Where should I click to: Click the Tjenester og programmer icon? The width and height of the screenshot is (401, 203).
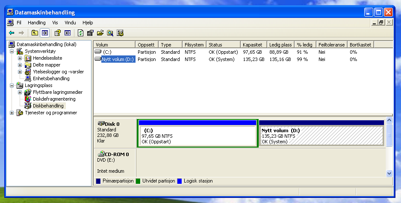point(20,113)
